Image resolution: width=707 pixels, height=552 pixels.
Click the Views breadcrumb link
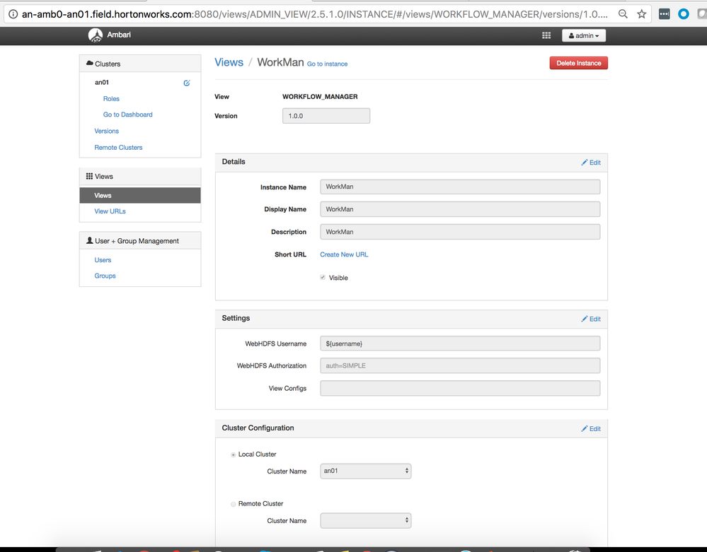[x=229, y=62]
